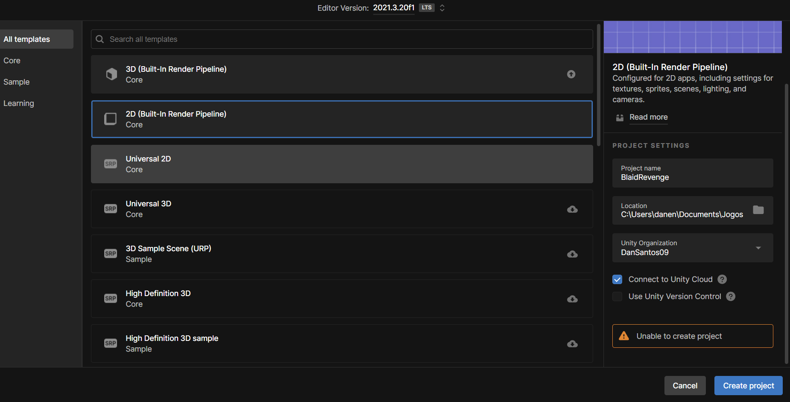Click the PROJECT SETTINGS heading
The height and width of the screenshot is (402, 790).
pos(651,146)
